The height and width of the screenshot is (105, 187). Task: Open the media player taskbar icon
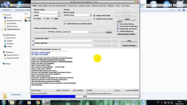click(29, 102)
